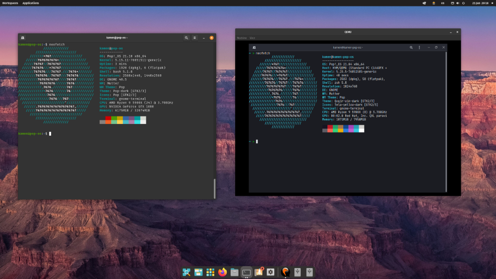Open new tab icon in left terminal

(23, 38)
